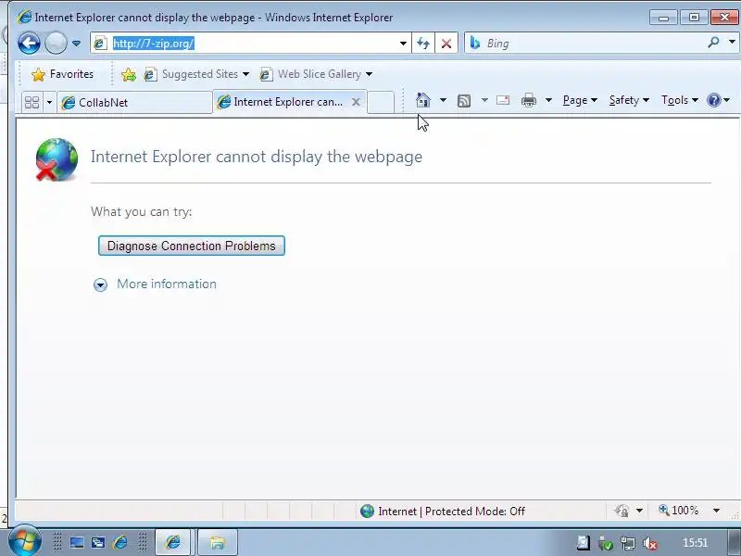Click the active Internet Explorer taskbar button
The width and height of the screenshot is (741, 556).
point(173,542)
